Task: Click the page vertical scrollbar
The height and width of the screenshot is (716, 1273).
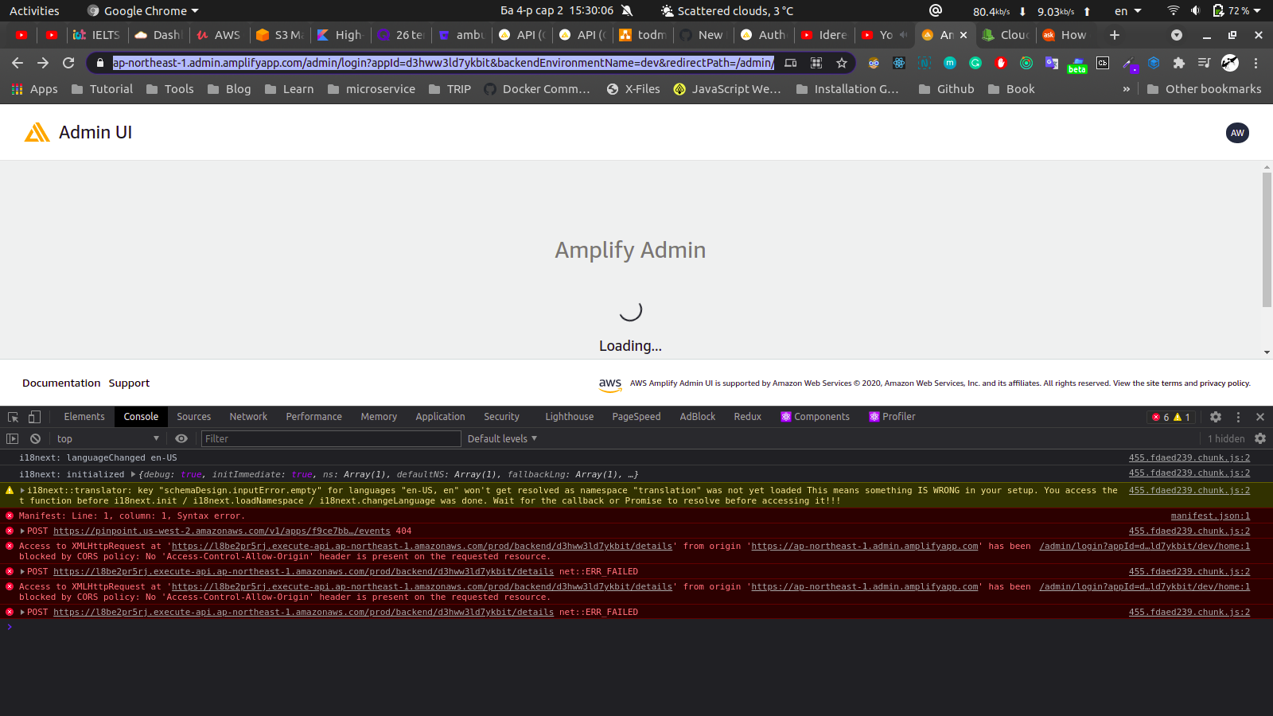Action: pos(1267,239)
